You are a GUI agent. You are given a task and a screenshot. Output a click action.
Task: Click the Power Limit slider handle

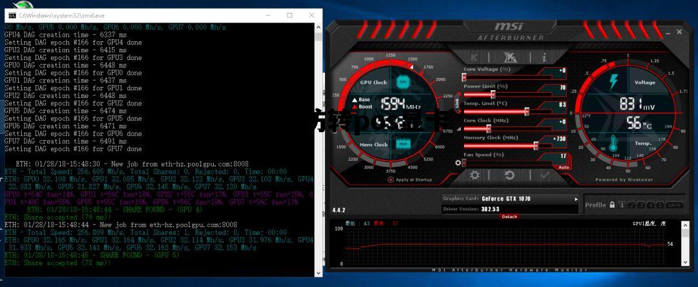492,94
